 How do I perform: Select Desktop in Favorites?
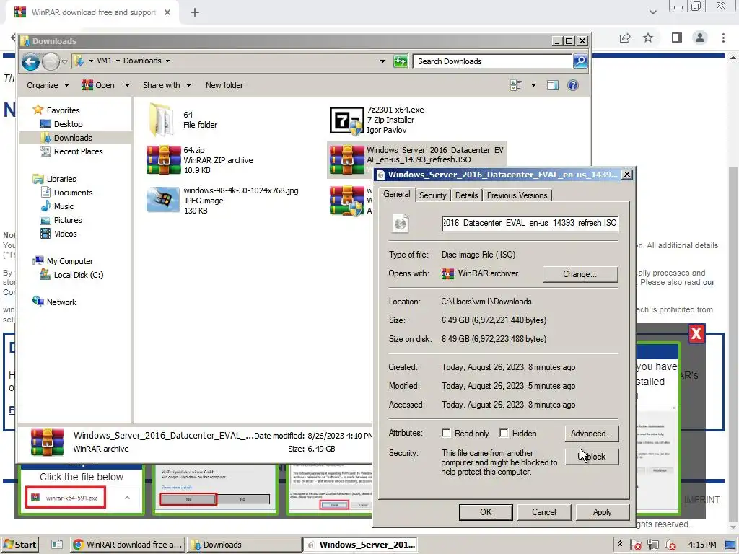pos(69,124)
